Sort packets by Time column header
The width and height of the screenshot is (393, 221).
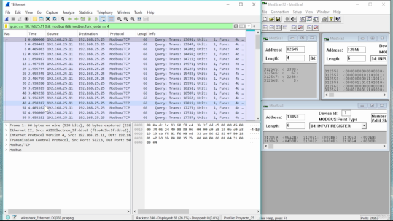coord(36,34)
